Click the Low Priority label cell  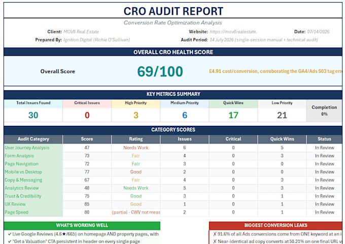(282, 104)
